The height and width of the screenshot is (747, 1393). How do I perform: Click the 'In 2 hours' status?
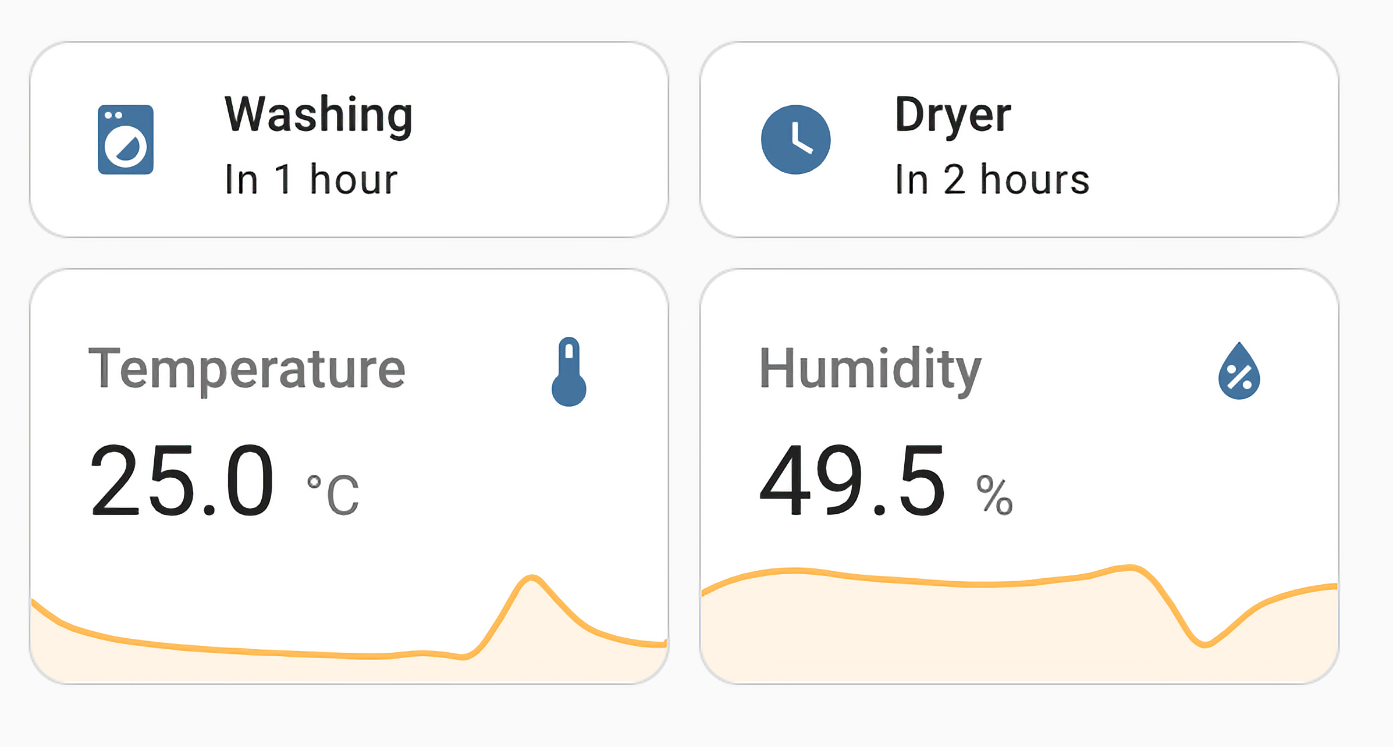[992, 179]
